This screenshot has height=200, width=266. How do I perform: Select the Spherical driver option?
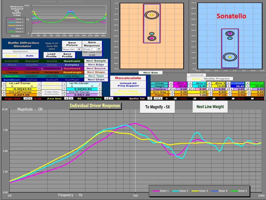click(x=196, y=75)
